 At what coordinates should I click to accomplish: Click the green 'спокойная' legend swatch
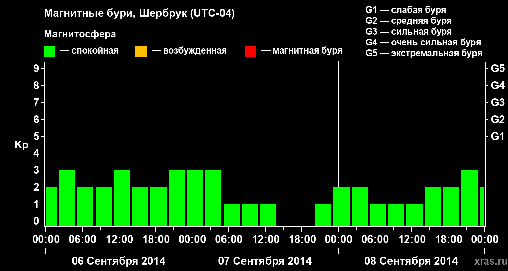[x=50, y=51]
